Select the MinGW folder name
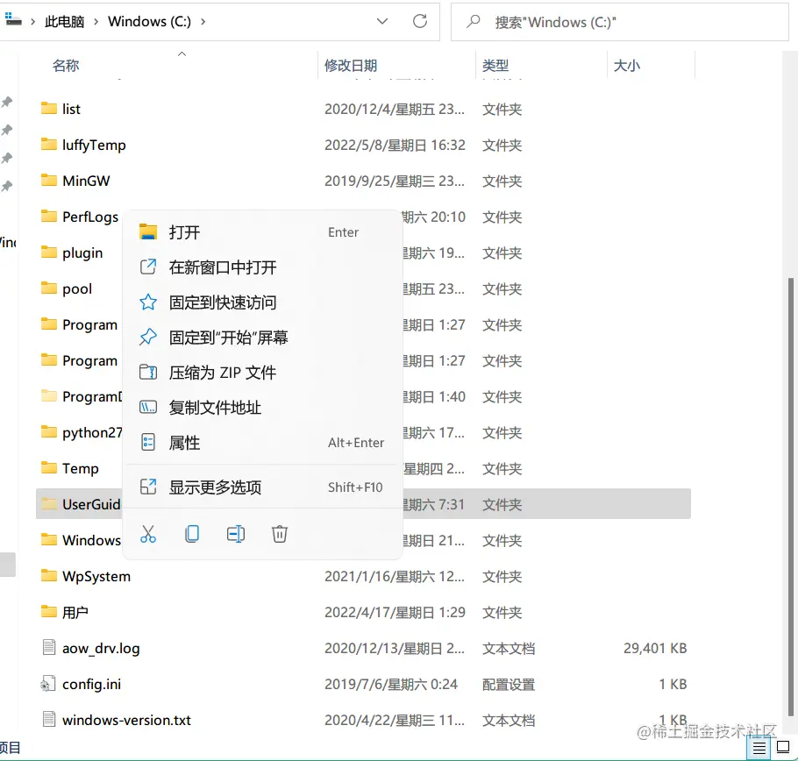 (86, 181)
